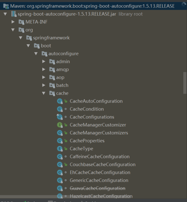Select the autoconfigure package name

(x=64, y=54)
